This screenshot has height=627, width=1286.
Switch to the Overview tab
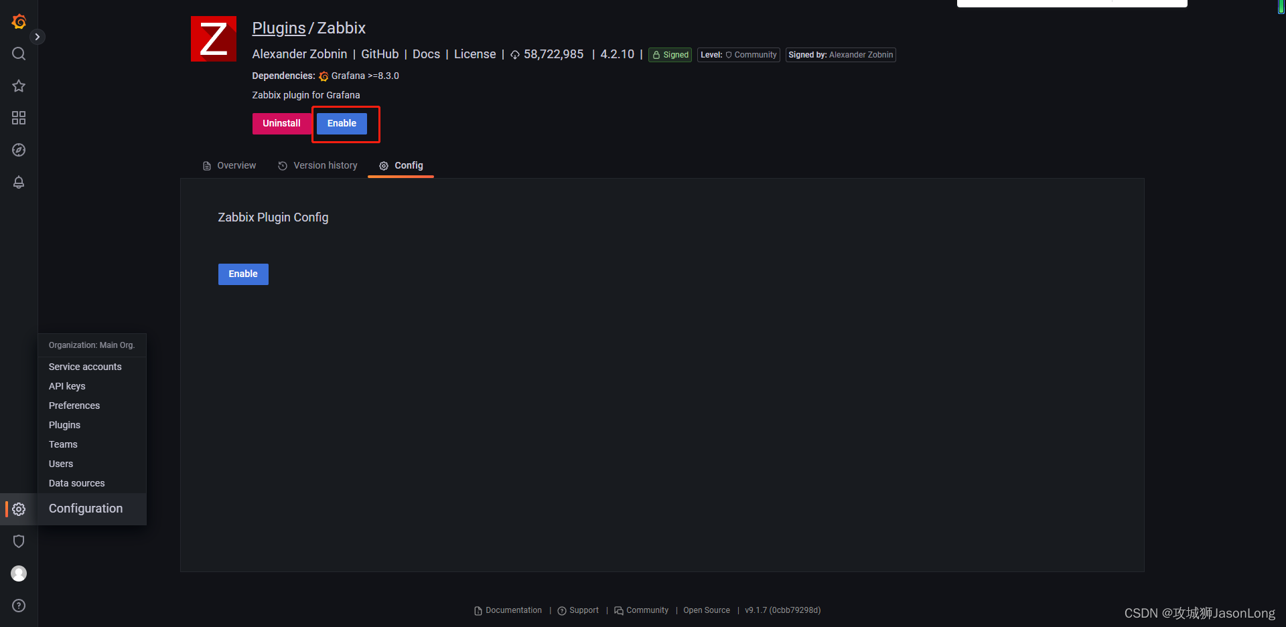pyautogui.click(x=229, y=165)
